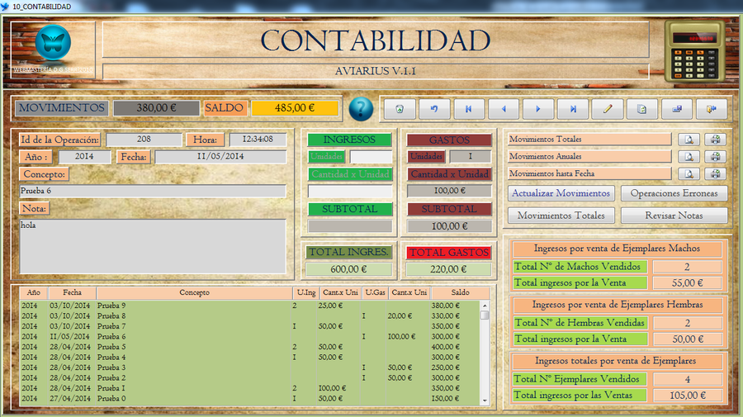Screen dimensions: 743x417
Task: Open the calculator icon in header
Action: tap(694, 48)
